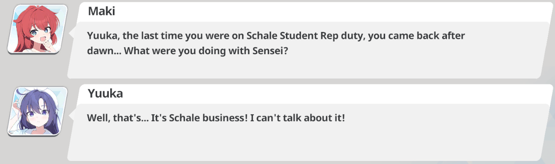Click Maki's red-haired avatar portrait

click(37, 29)
